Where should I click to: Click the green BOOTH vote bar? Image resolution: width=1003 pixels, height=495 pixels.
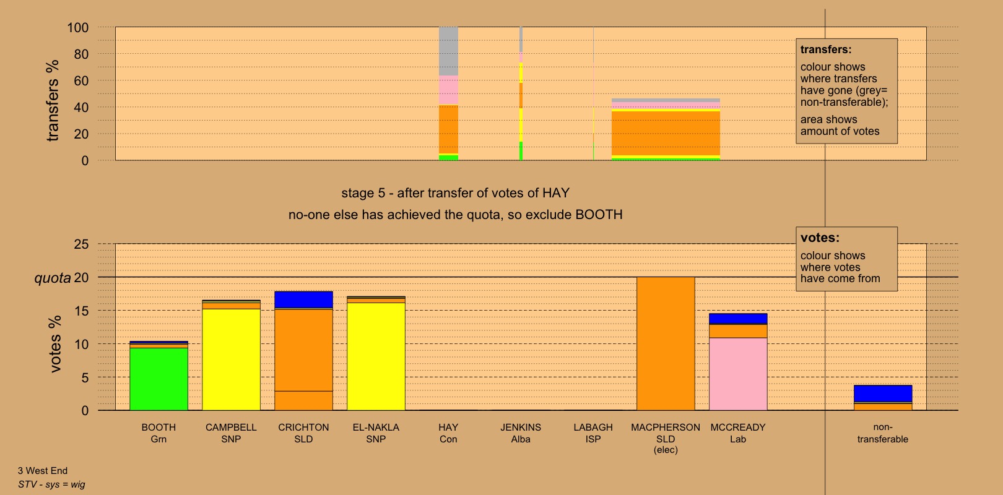click(158, 379)
